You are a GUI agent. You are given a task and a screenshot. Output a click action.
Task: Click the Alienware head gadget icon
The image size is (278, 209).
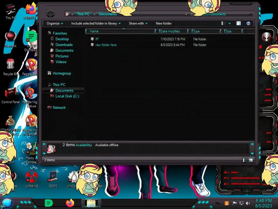pyautogui.click(x=266, y=37)
